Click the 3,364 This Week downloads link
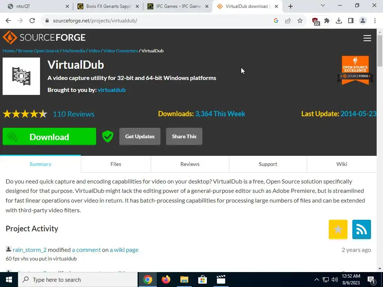 click(220, 114)
